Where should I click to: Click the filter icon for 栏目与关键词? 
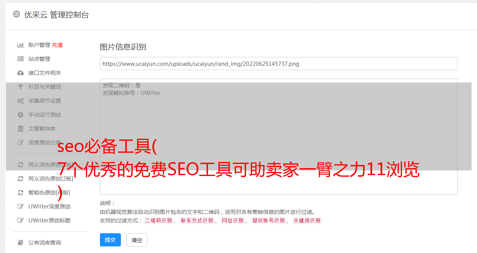21,87
